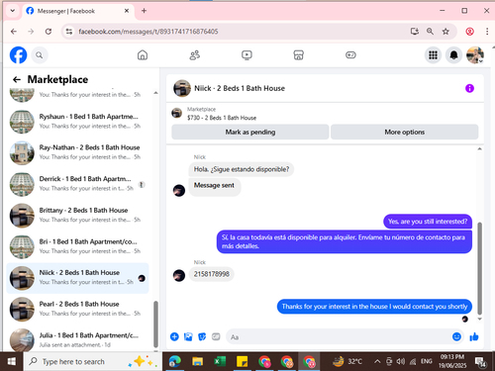Choose a sticker icon in composer
Image resolution: width=495 pixels, height=371 pixels.
(x=202, y=336)
